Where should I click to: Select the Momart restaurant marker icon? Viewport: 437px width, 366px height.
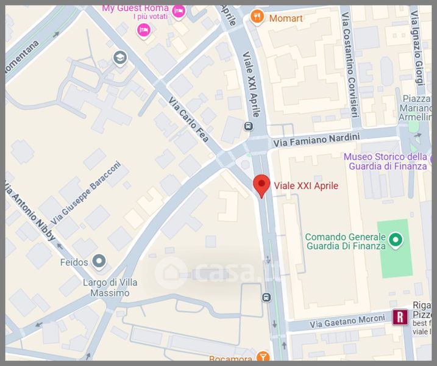[257, 17]
